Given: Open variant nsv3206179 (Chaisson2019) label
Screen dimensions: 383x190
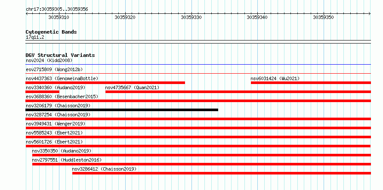Looking at the screenshot, I should click(58, 106).
